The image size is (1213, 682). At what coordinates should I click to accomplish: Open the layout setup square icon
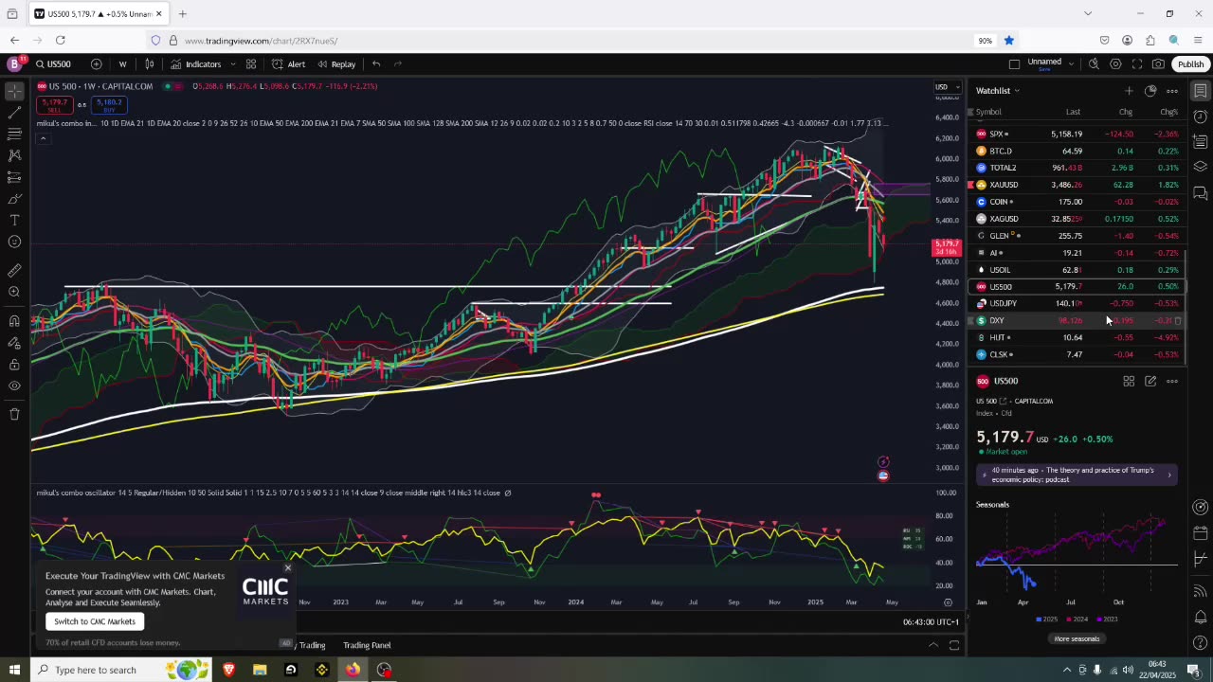[1014, 64]
